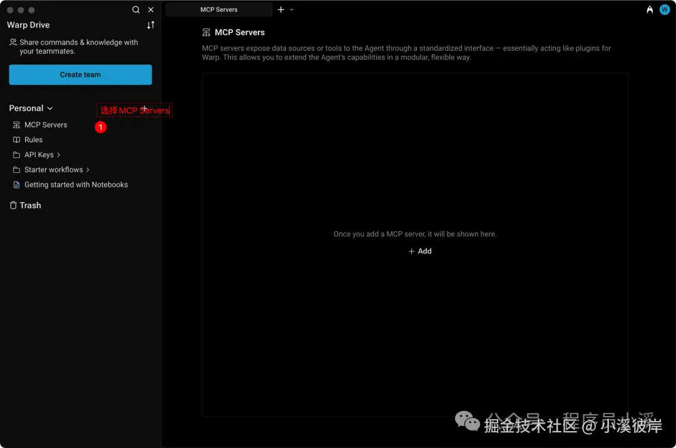
Task: Click the MCP Servers page header icon
Action: click(x=206, y=33)
